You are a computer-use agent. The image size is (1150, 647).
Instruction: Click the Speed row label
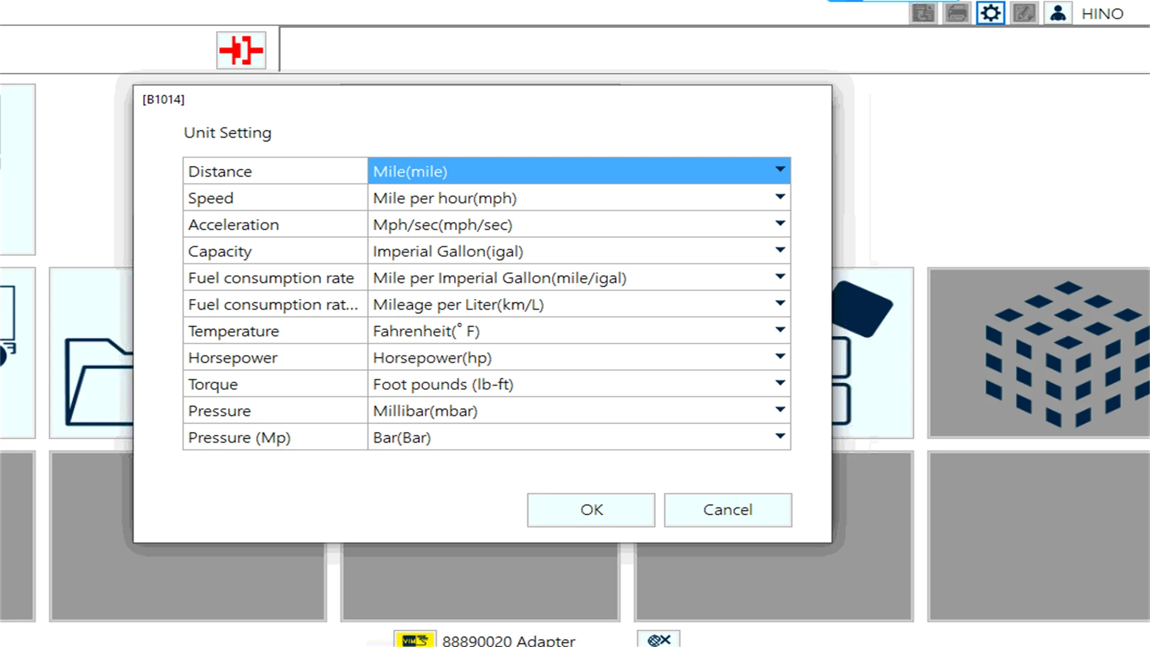coord(211,198)
